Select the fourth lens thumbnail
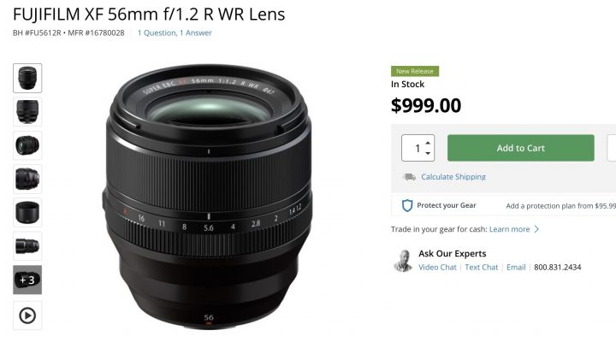The image size is (616, 342). click(x=27, y=179)
